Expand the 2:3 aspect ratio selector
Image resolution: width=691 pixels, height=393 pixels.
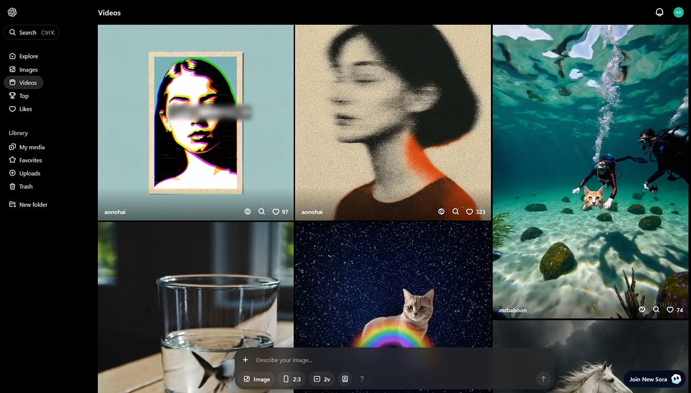(x=292, y=379)
